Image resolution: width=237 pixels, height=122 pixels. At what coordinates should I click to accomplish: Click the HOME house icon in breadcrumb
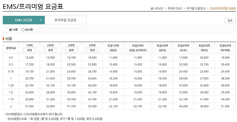click(x=152, y=9)
